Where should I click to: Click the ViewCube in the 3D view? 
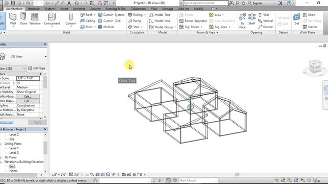pos(315,67)
